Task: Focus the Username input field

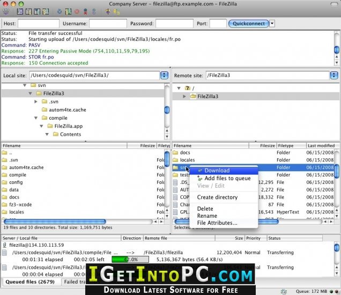Action: (x=108, y=24)
